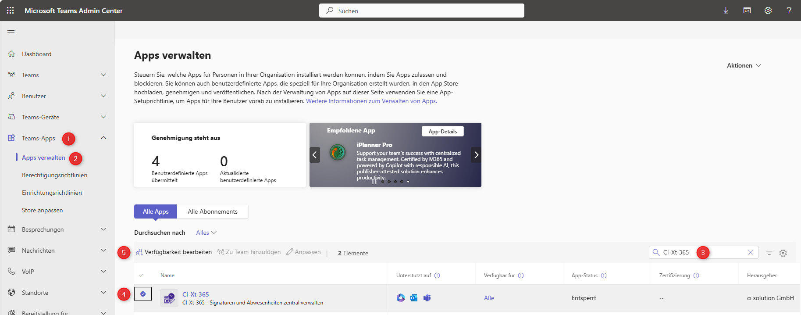
Task: Open the filter icon beside search
Action: coord(769,253)
